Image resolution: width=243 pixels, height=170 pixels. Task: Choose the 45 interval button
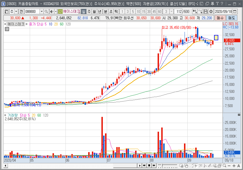pyautogui.click(x=154, y=11)
